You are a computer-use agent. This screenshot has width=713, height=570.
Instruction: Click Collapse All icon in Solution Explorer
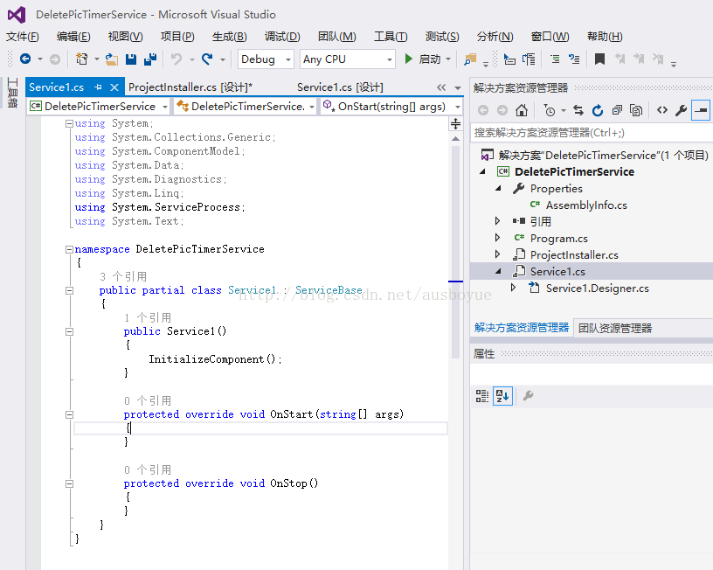617,110
